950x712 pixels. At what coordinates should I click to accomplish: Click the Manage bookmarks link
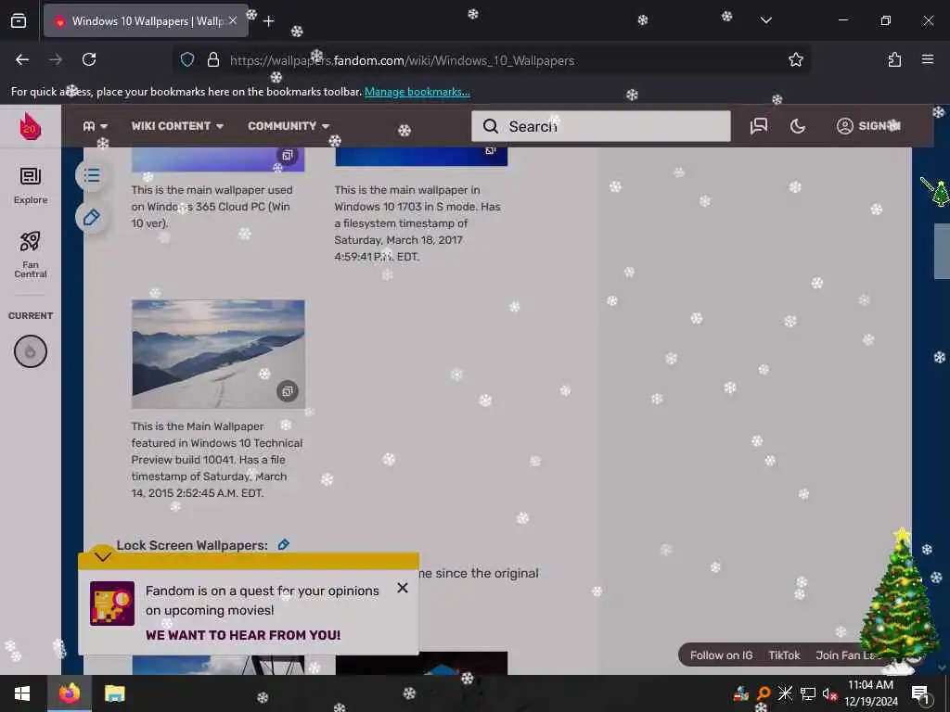point(417,92)
